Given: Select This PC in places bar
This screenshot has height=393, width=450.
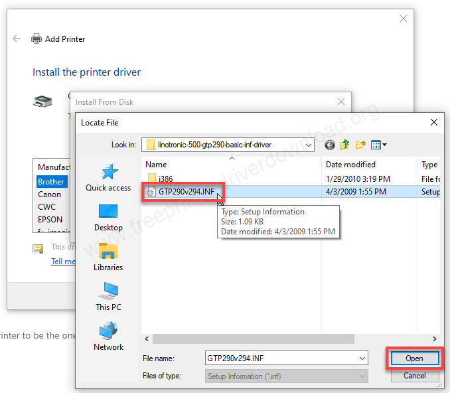Looking at the screenshot, I should click(108, 297).
